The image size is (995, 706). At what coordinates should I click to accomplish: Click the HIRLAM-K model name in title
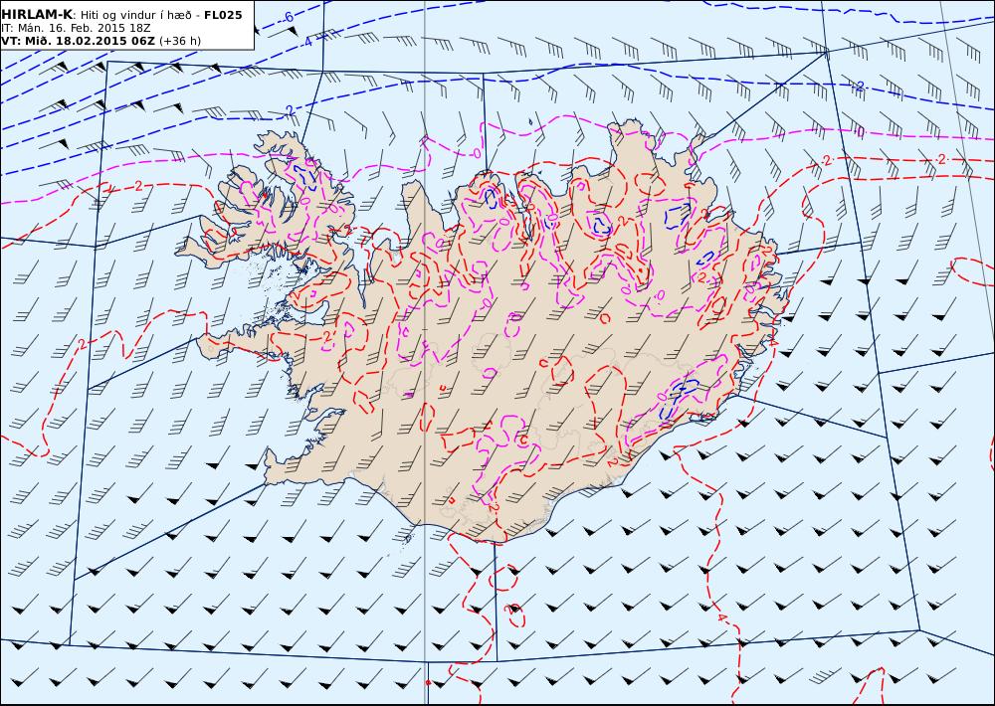click(x=37, y=15)
